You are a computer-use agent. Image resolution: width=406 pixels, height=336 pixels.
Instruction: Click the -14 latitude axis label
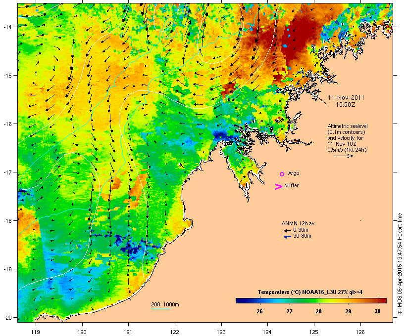click(7, 27)
